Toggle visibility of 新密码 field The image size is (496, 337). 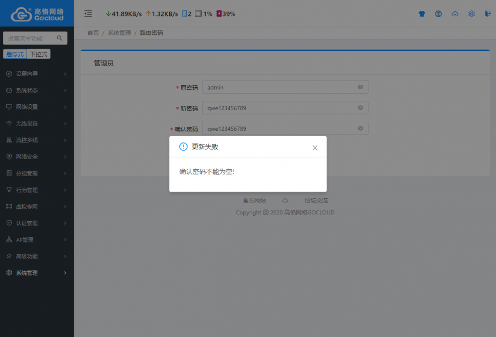point(360,108)
